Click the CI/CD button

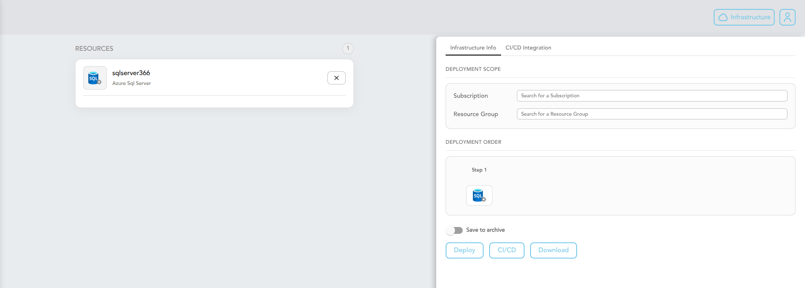coord(507,250)
